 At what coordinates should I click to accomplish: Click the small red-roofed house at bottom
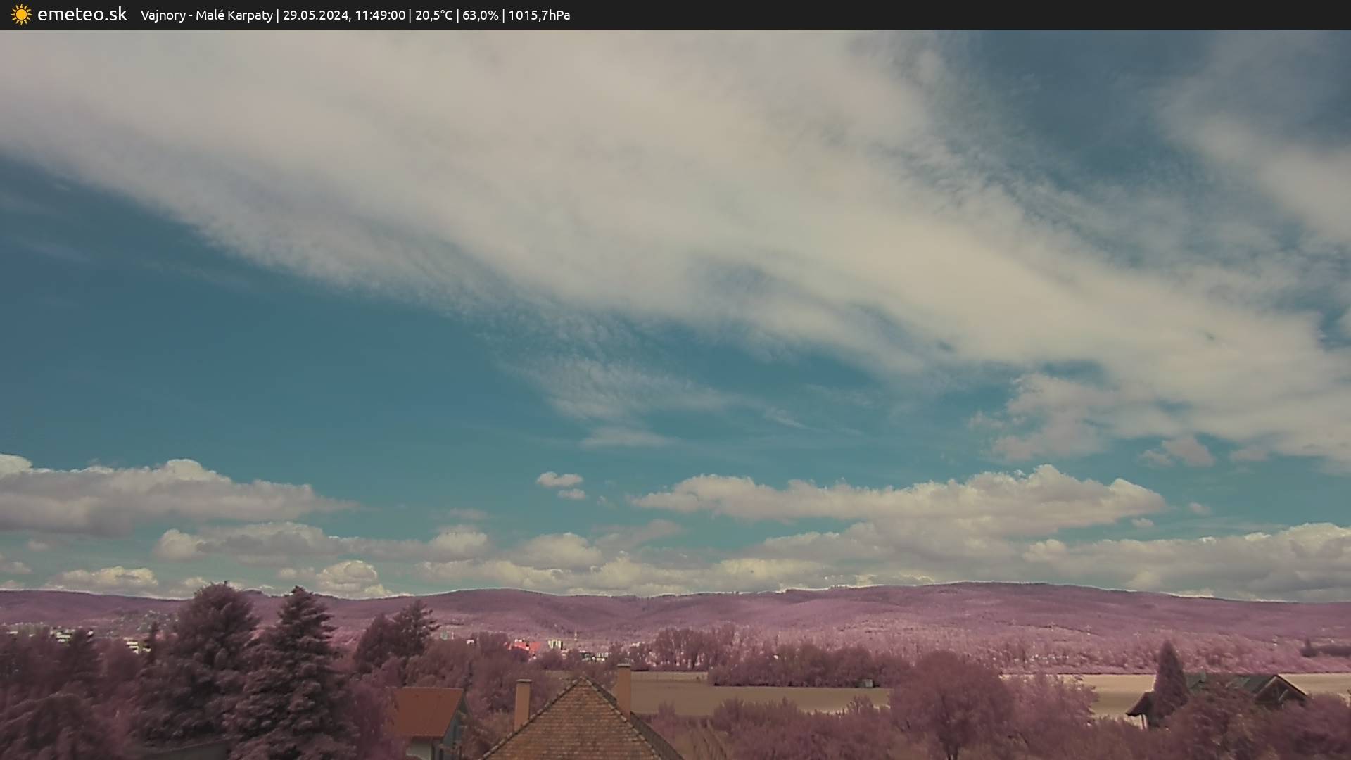coord(427,712)
